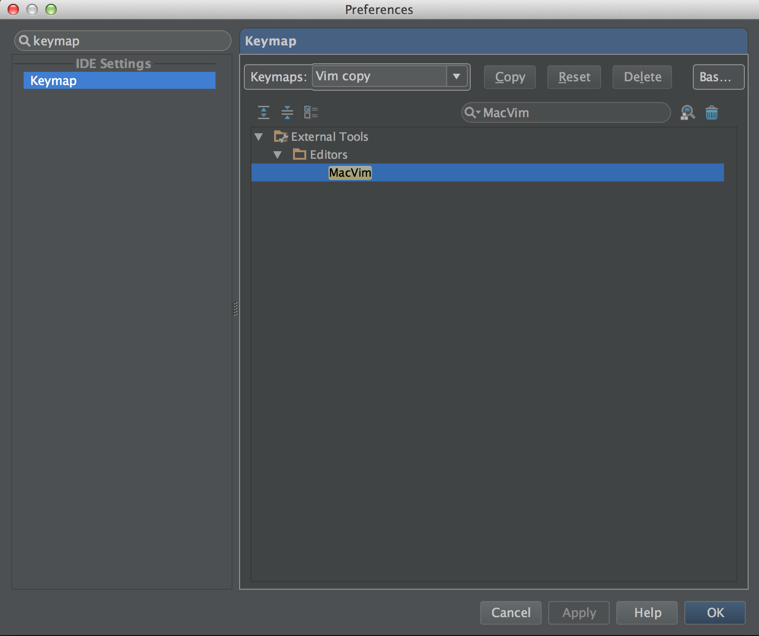Click the Cancel button

pos(511,613)
